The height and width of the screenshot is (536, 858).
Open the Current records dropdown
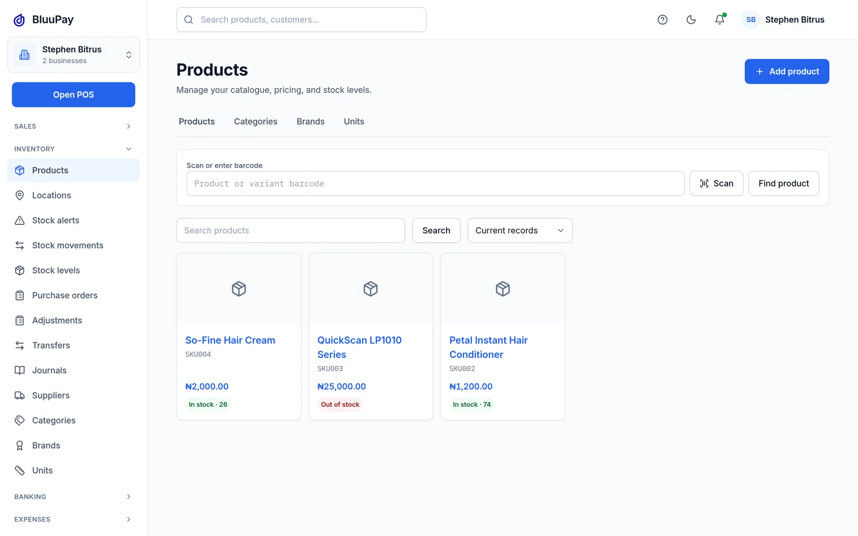(520, 231)
